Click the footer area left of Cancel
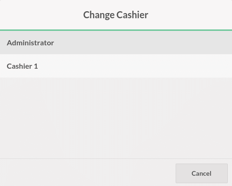 (x=87, y=172)
